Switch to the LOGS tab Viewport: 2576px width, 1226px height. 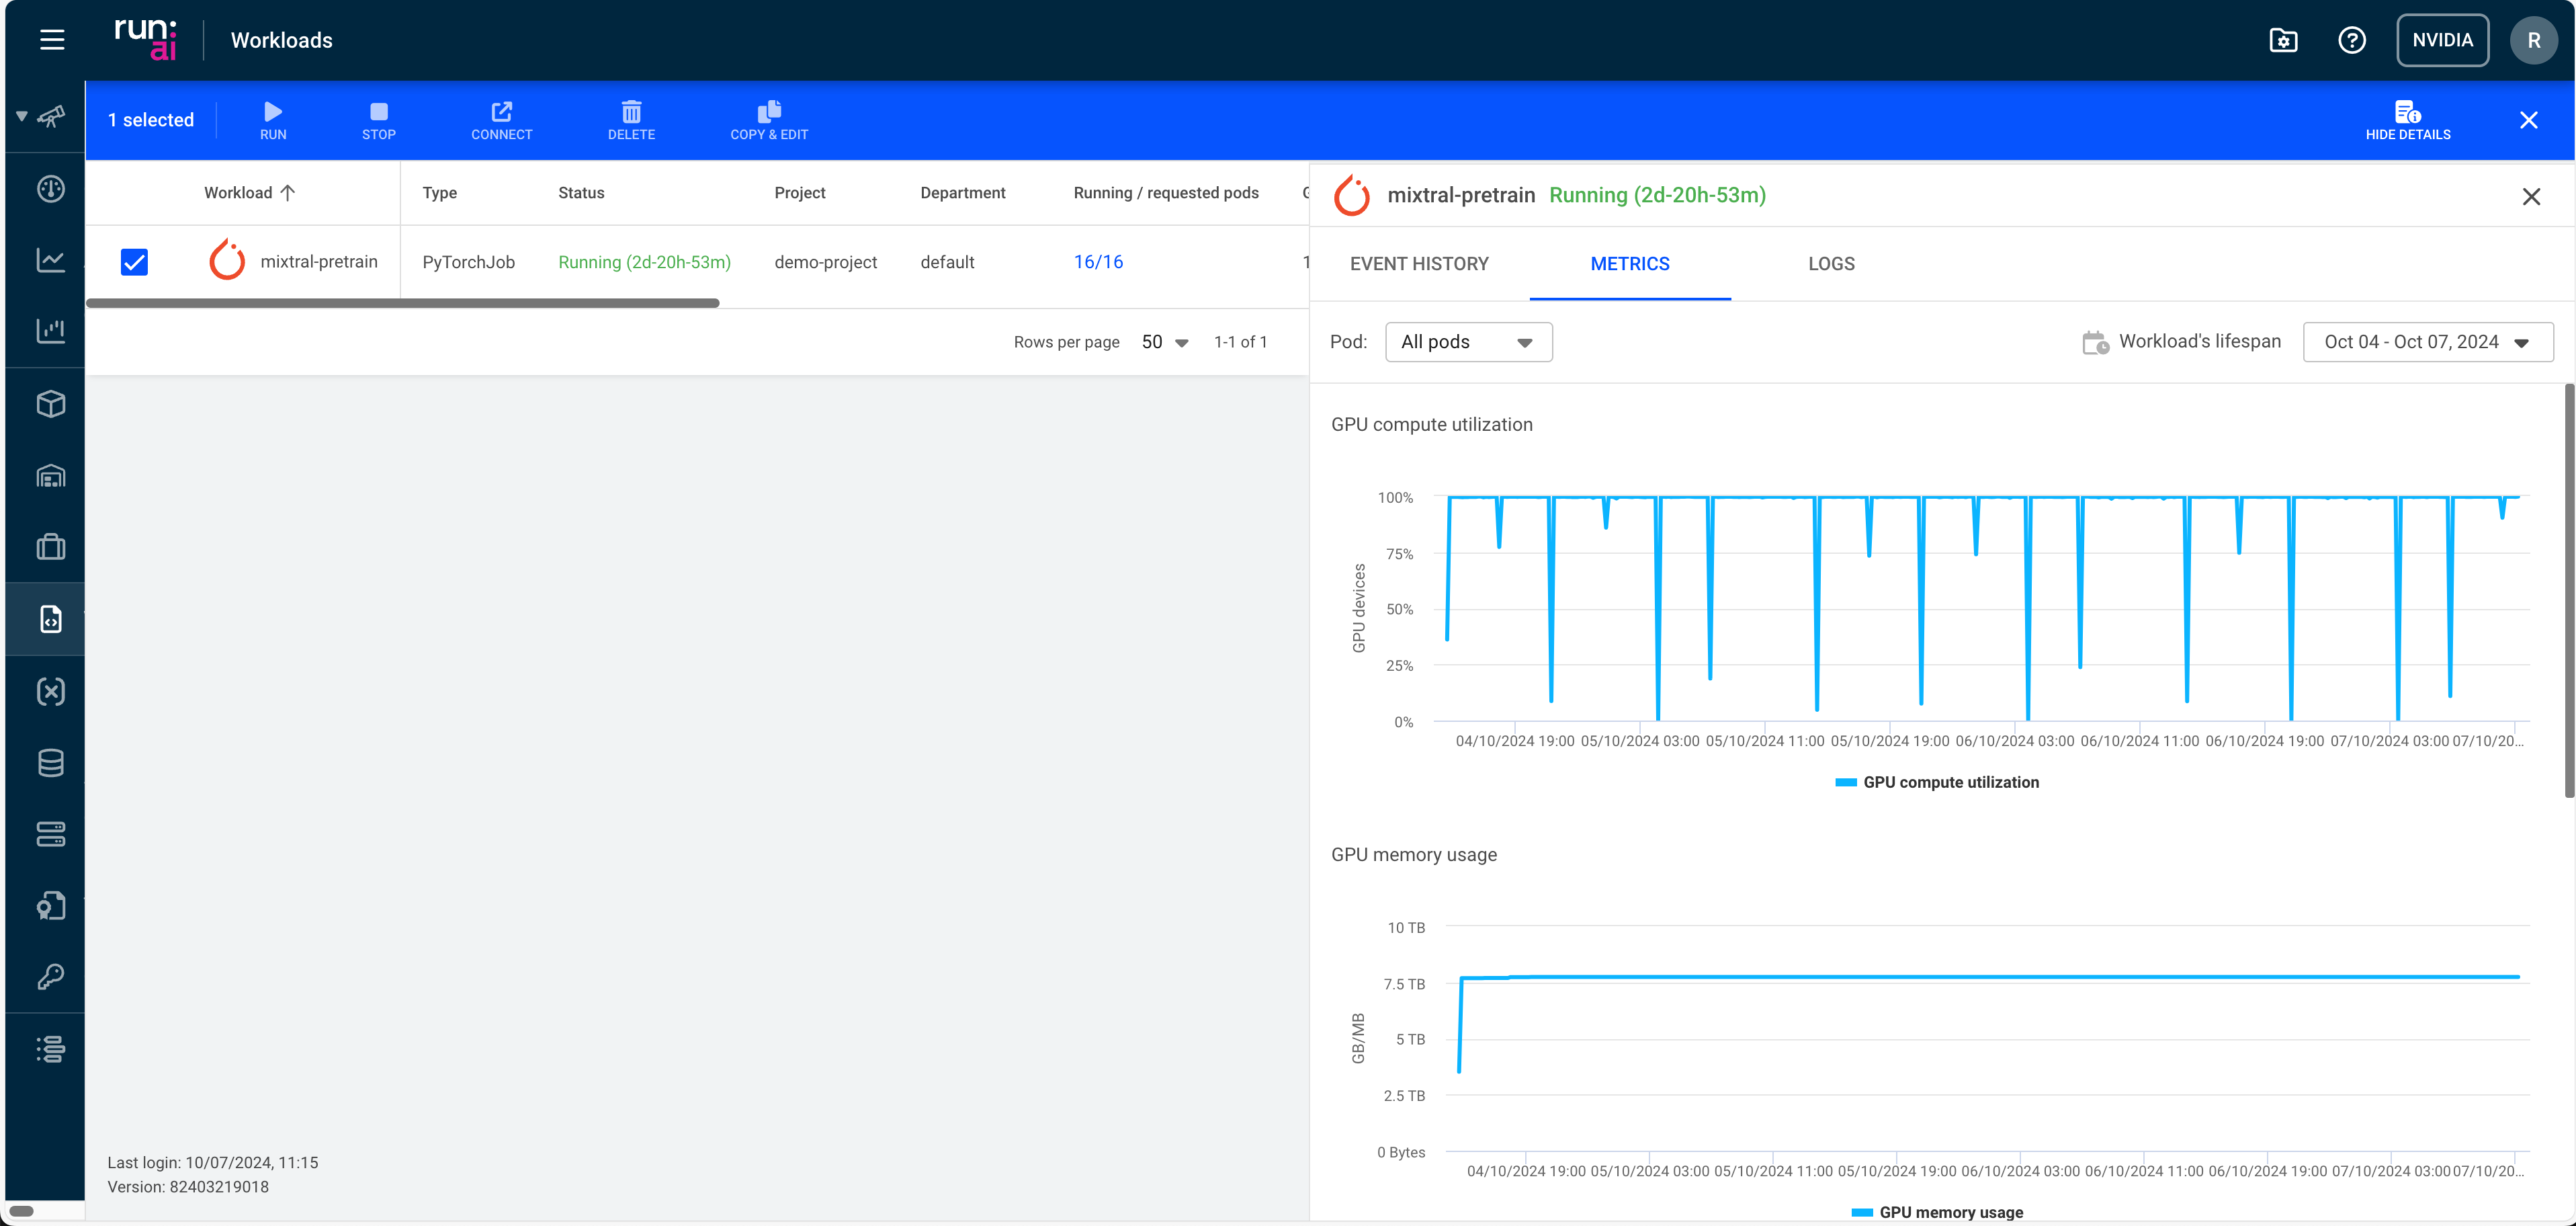click(1831, 264)
